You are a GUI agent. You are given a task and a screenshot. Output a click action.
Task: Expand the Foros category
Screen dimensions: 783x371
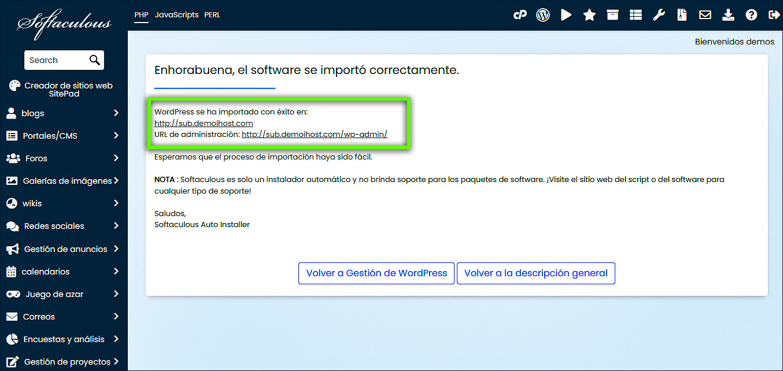[63, 158]
